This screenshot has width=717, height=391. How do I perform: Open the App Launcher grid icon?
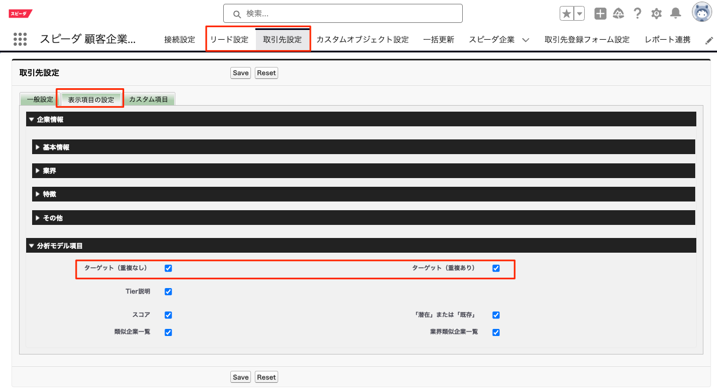click(20, 39)
